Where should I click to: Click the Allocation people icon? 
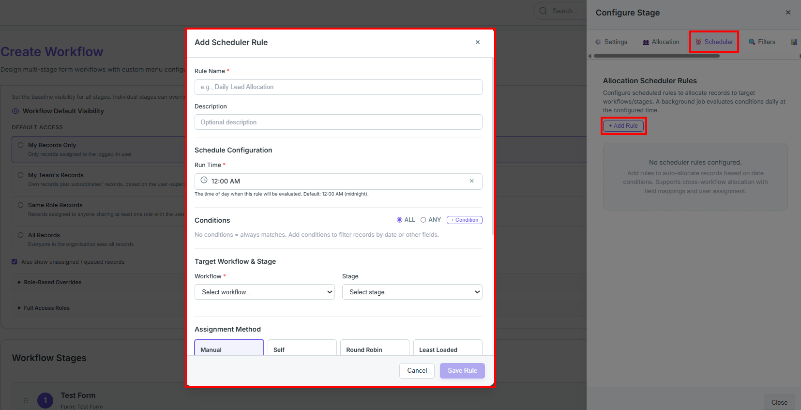pyautogui.click(x=646, y=42)
